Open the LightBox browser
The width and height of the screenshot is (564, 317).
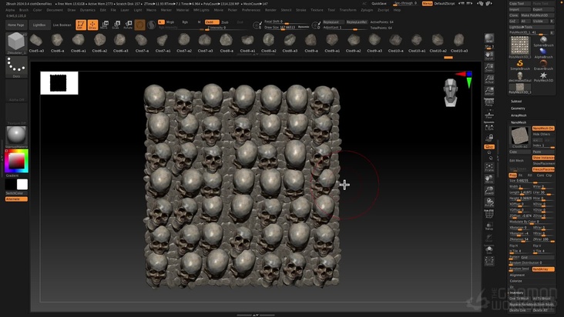[x=39, y=25]
